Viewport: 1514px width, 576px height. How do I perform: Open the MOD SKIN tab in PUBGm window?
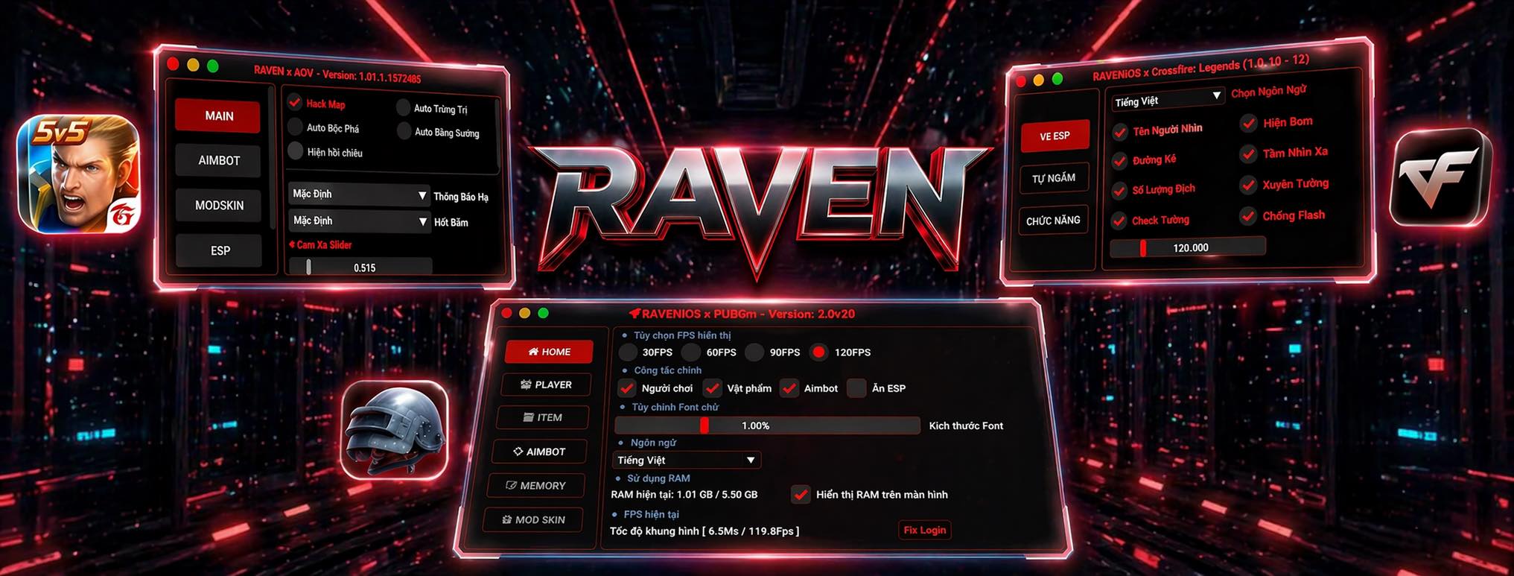(x=533, y=519)
